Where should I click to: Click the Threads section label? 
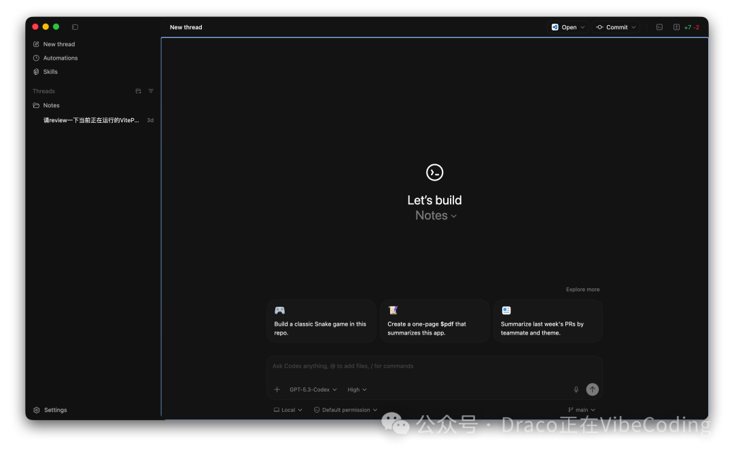(43, 91)
